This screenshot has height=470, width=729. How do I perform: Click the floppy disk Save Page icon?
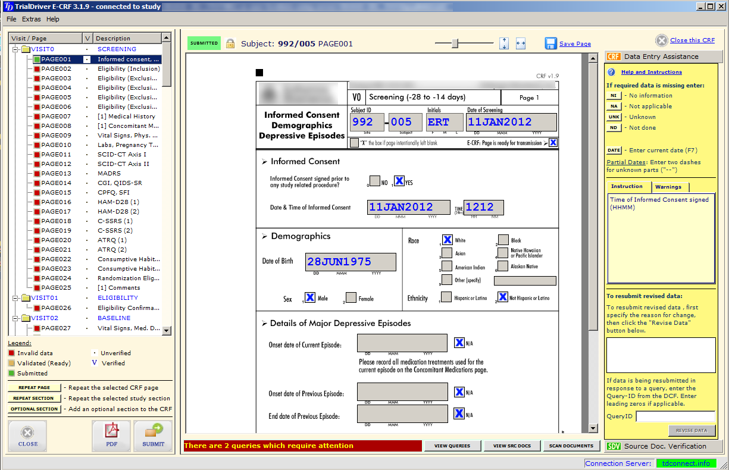coord(550,43)
